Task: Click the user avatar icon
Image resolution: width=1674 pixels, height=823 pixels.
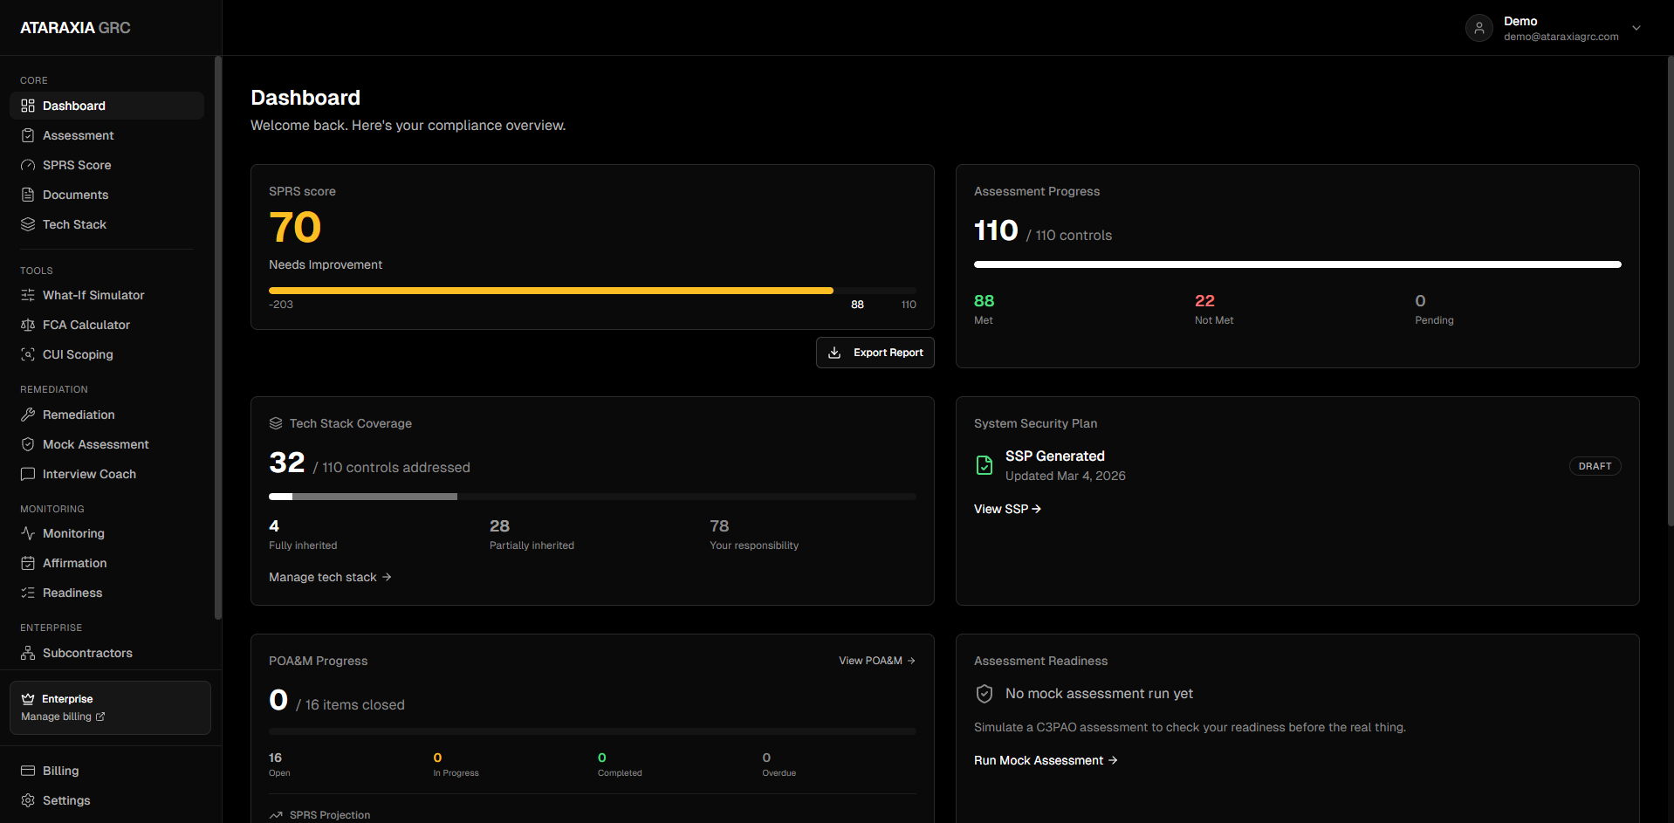Action: pyautogui.click(x=1478, y=28)
